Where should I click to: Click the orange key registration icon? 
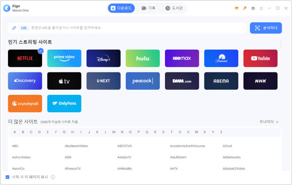tap(245, 8)
